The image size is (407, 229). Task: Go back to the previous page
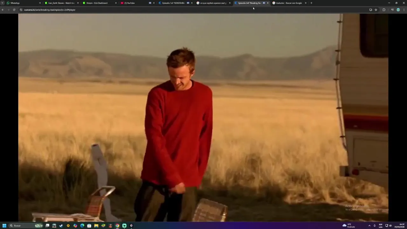3,10
